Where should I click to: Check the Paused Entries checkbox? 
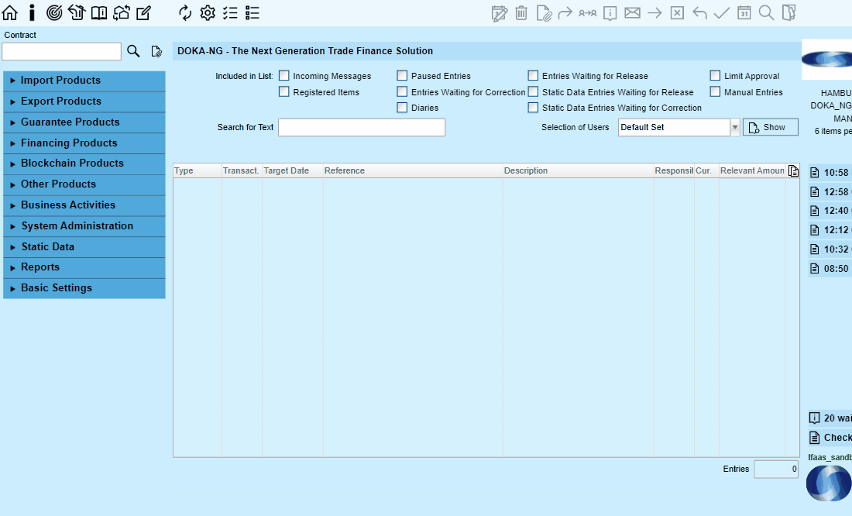[x=402, y=76]
